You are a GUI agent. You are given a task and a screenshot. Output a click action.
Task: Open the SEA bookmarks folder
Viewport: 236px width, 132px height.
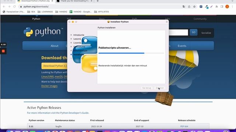[x=31, y=12]
